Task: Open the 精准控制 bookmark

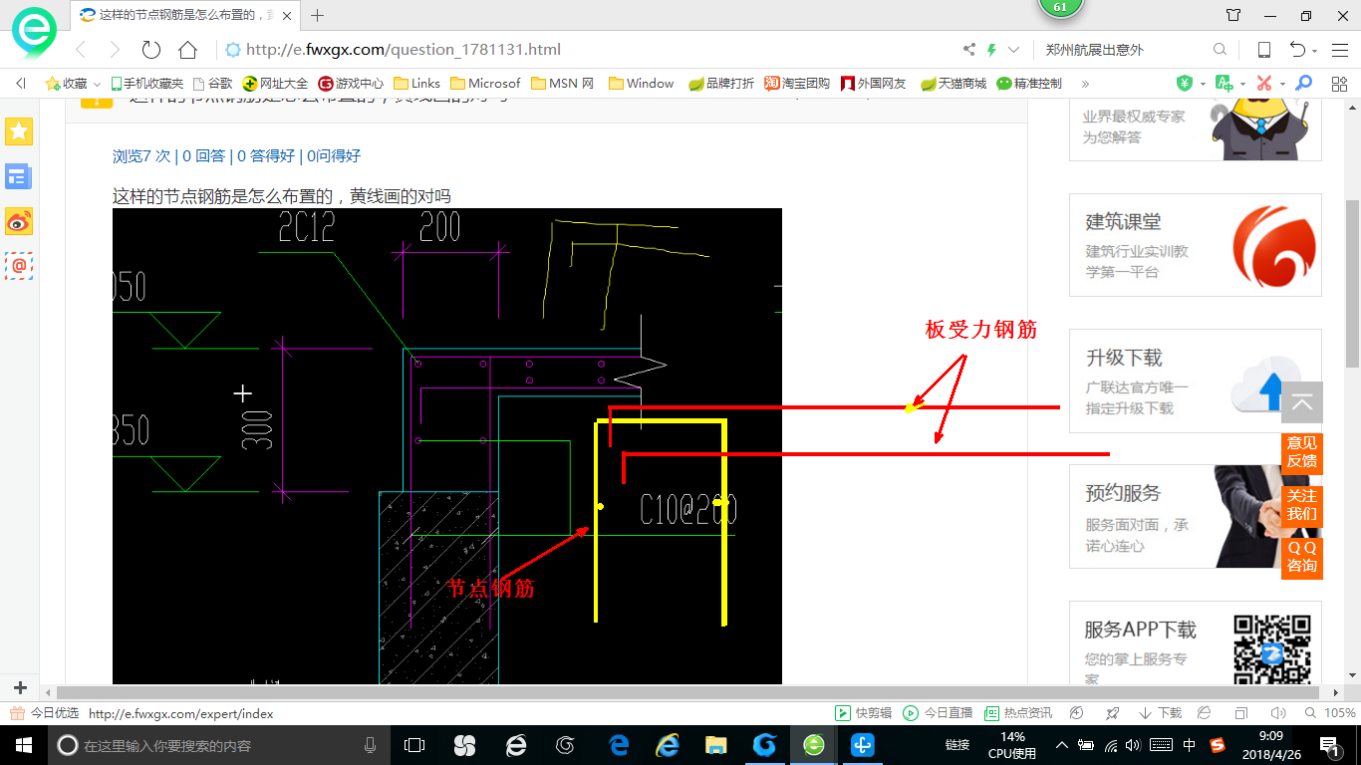Action: click(1029, 84)
